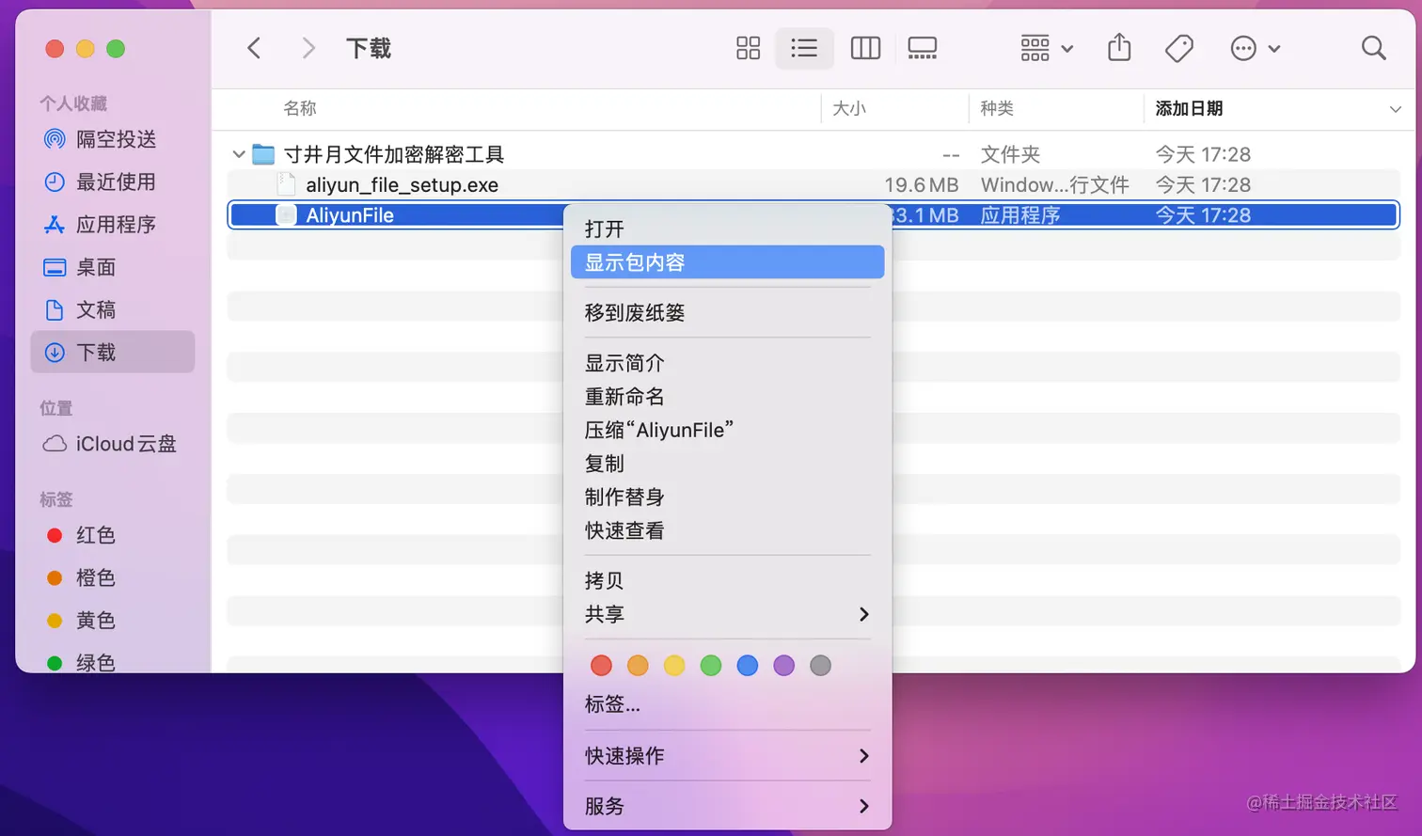Apply the blue tag color dot
The width and height of the screenshot is (1422, 836).
click(748, 666)
